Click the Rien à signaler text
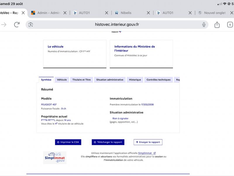The width and height of the screenshot is (234, 176). click(x=121, y=119)
